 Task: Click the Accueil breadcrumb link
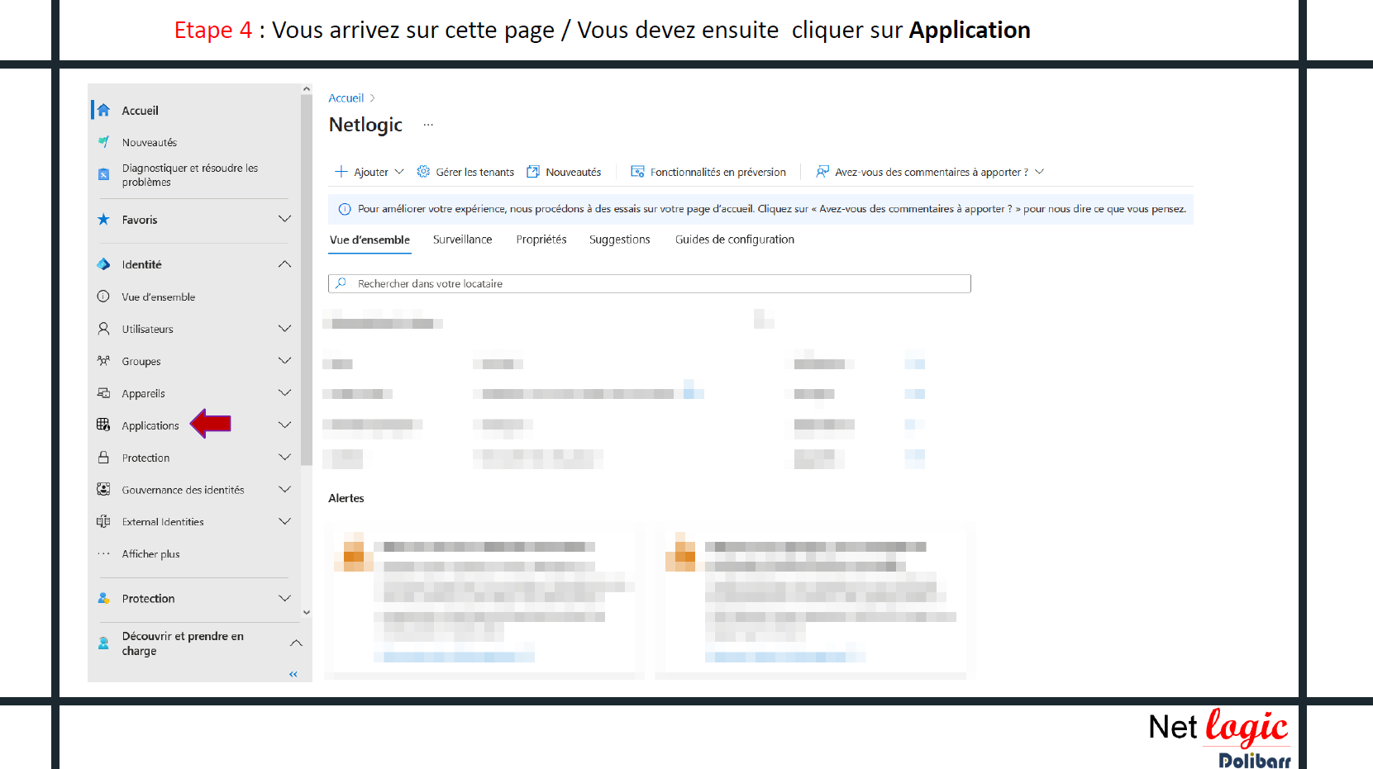[346, 98]
